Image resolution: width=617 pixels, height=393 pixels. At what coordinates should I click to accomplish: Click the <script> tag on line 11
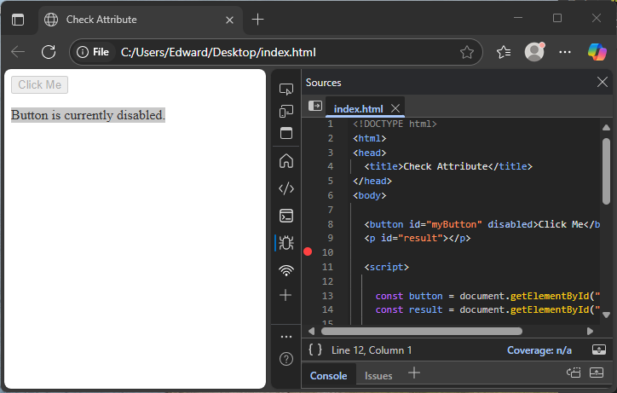click(x=386, y=267)
